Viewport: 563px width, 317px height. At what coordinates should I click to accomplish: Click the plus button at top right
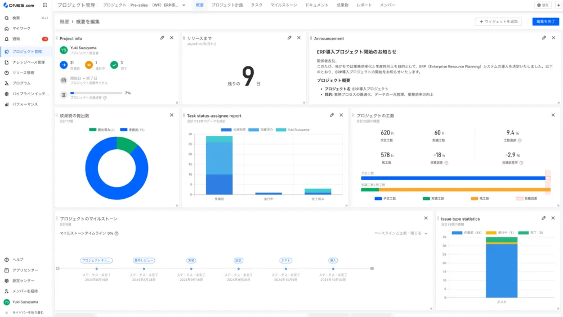pyautogui.click(x=558, y=5)
